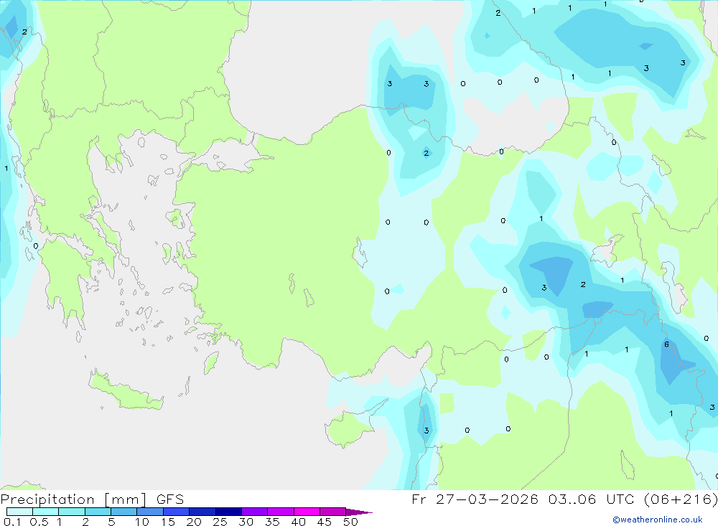Click the '0.1' legend scale label
The height and width of the screenshot is (526, 718).
click(12, 522)
